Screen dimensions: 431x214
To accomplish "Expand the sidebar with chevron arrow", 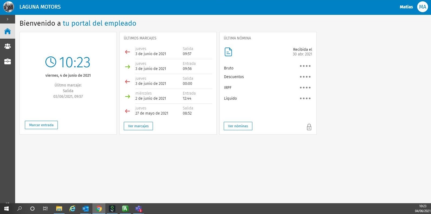I will pyautogui.click(x=8, y=19).
